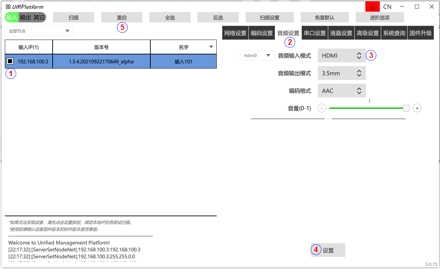The width and height of the screenshot is (440, 269).
Task: Click the sort arrow in 名字 column header
Action: [211, 47]
